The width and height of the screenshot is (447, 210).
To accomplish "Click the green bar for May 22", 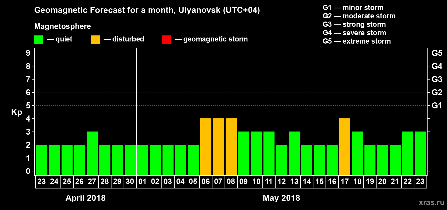I will tap(408, 153).
